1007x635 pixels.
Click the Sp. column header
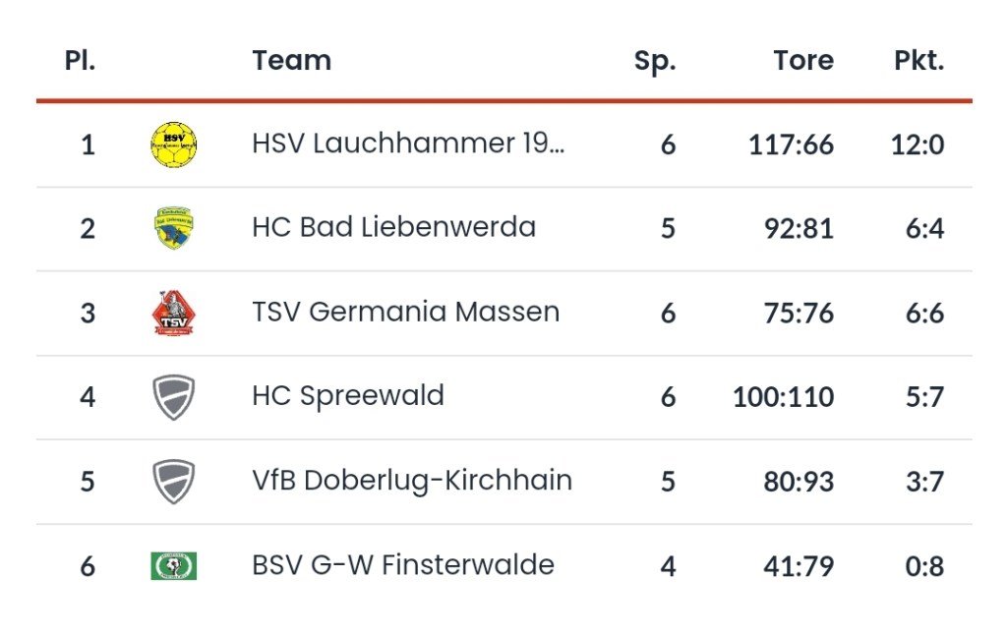click(x=655, y=61)
